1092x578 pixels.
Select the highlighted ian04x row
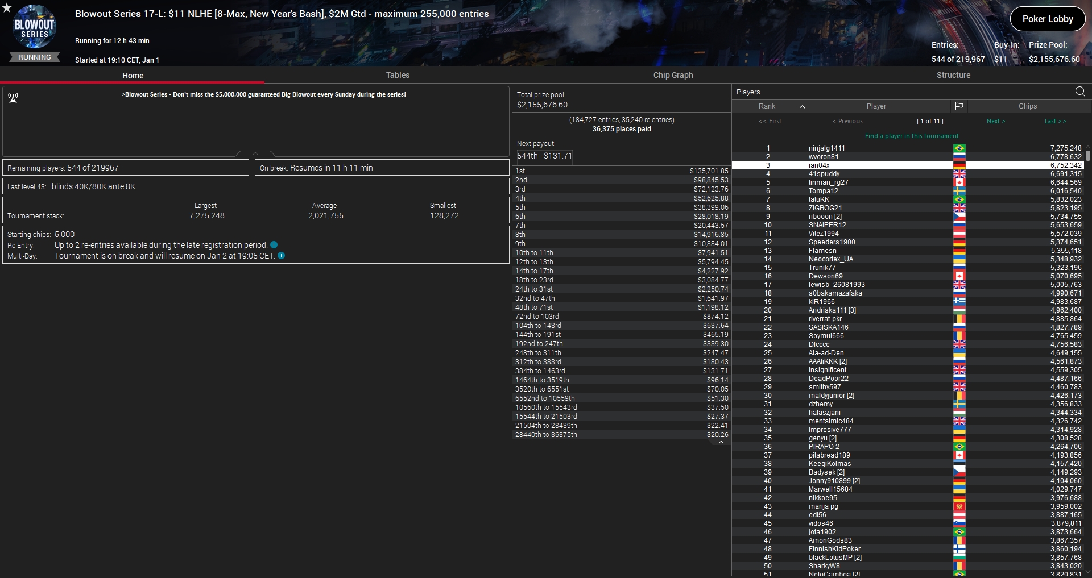click(x=908, y=165)
